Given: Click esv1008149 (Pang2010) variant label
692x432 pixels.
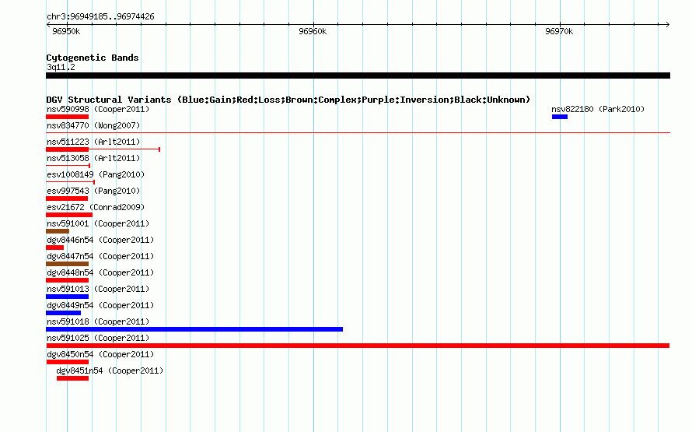Looking at the screenshot, I should 96,174.
